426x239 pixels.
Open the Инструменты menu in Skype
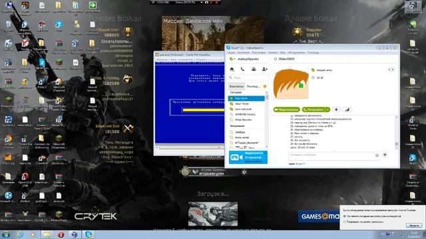tap(296, 52)
